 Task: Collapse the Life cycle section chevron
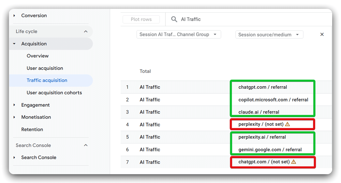[86, 31]
